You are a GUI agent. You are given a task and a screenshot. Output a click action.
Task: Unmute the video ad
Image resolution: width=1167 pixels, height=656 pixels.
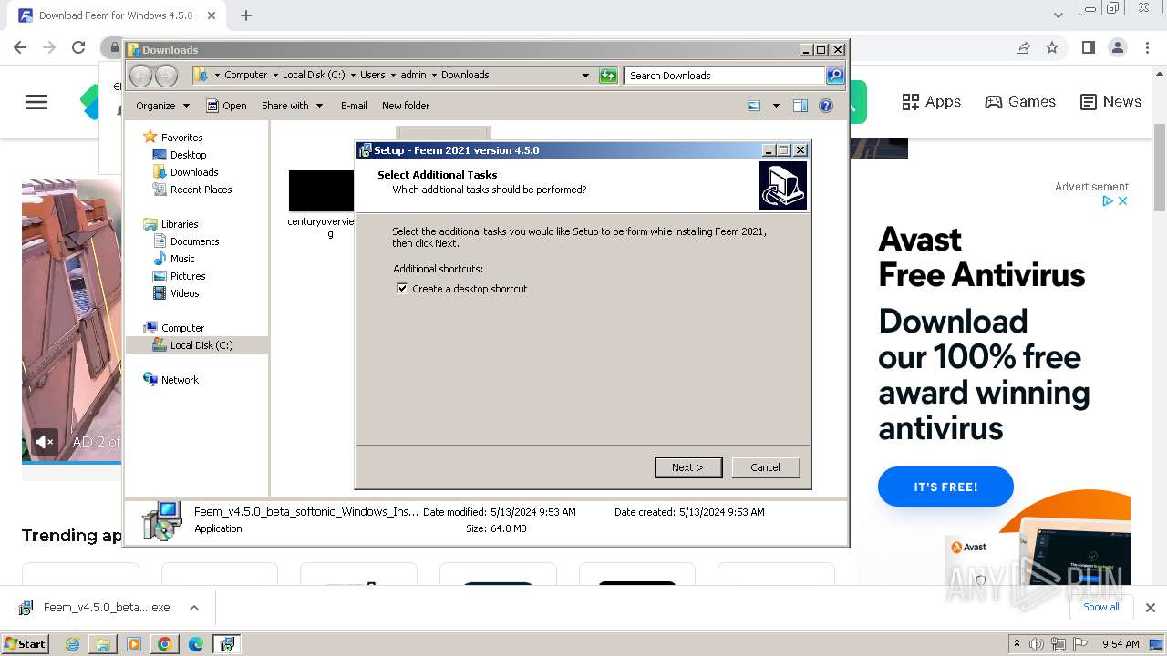44,442
